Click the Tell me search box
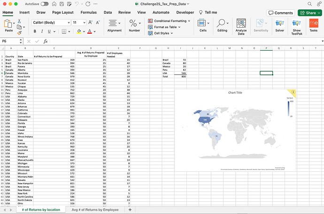Image resolution: width=324 pixels, height=214 pixels. pyautogui.click(x=208, y=12)
